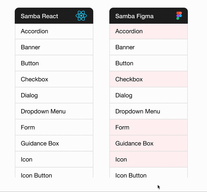Choose Button row under Samba React

click(54, 63)
